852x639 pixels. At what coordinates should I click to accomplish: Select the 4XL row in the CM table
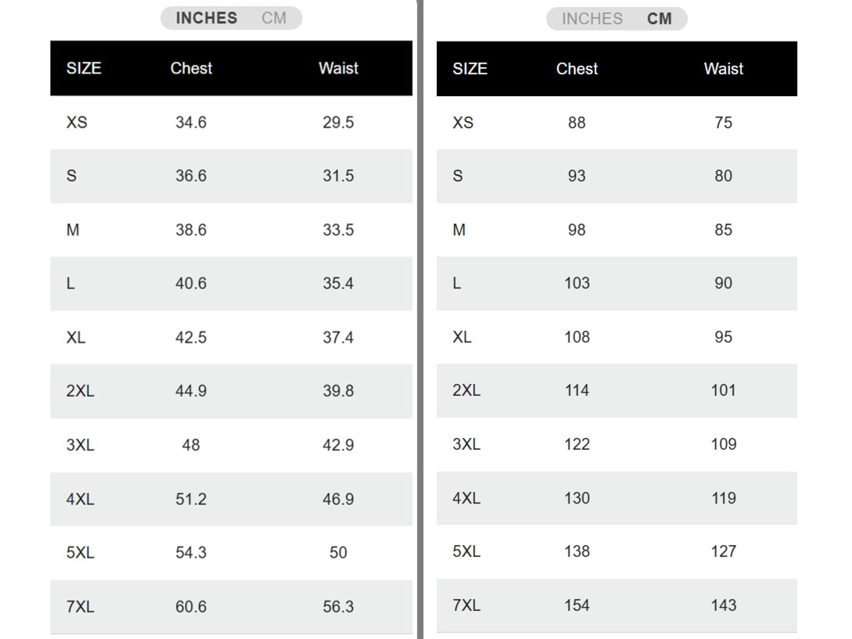(617, 498)
